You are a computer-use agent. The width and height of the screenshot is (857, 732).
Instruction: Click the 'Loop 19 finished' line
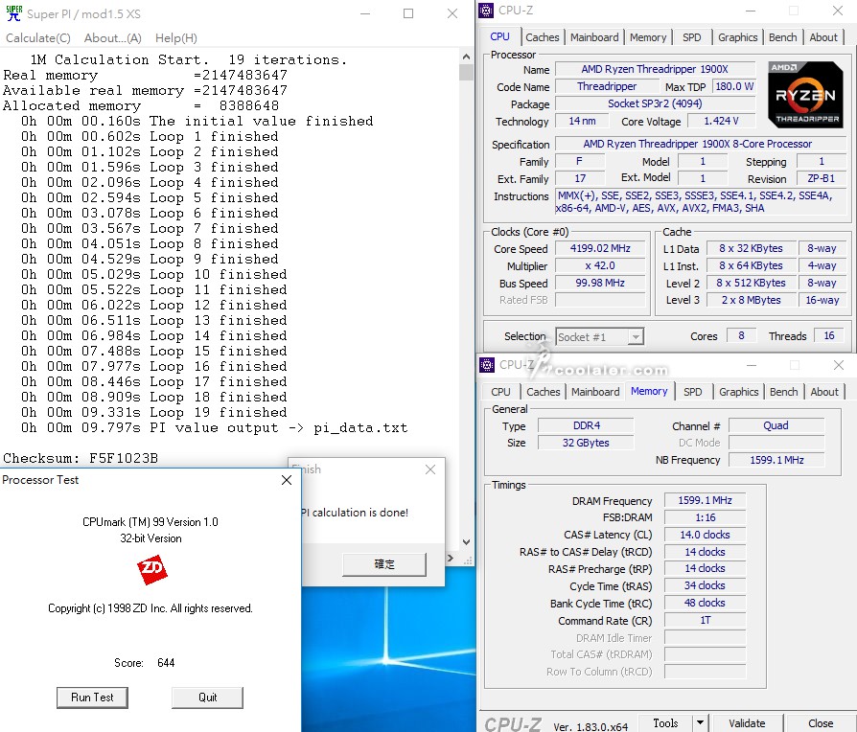point(153,412)
